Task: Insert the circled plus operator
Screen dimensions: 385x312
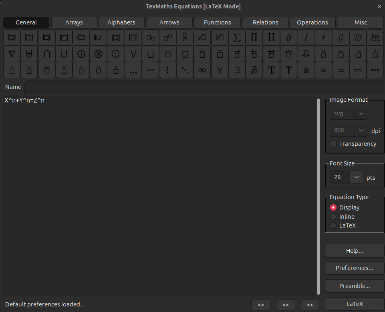Action: pyautogui.click(x=81, y=54)
